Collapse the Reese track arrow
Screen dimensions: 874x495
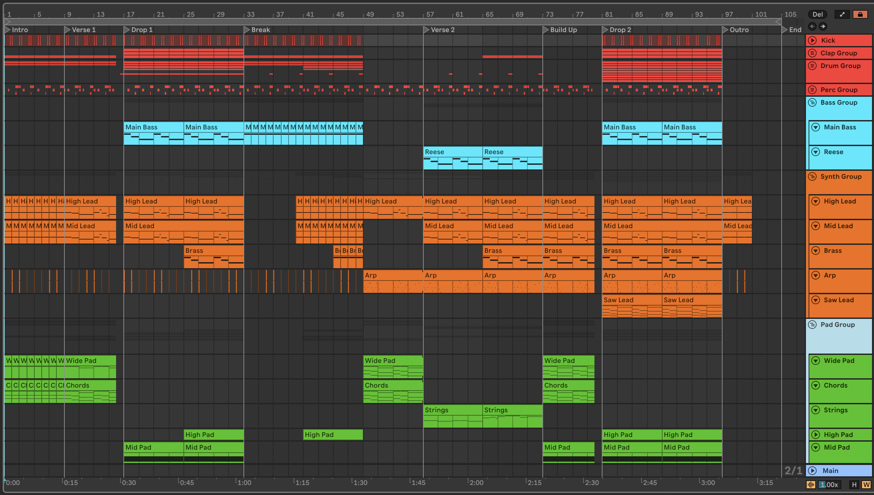coord(816,152)
